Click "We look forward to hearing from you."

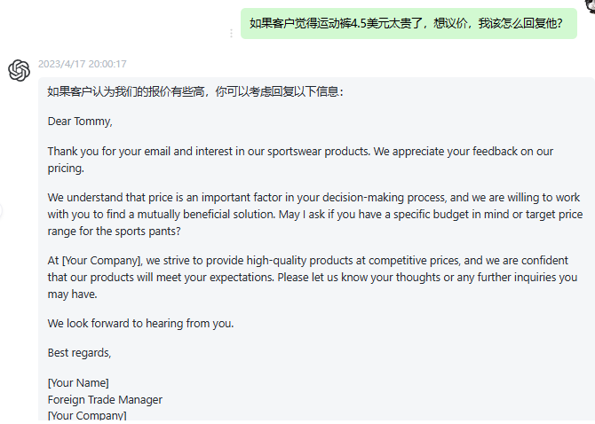(140, 323)
